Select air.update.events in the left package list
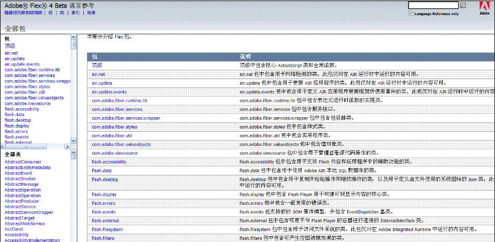The width and height of the screenshot is (495, 242). tap(22, 65)
